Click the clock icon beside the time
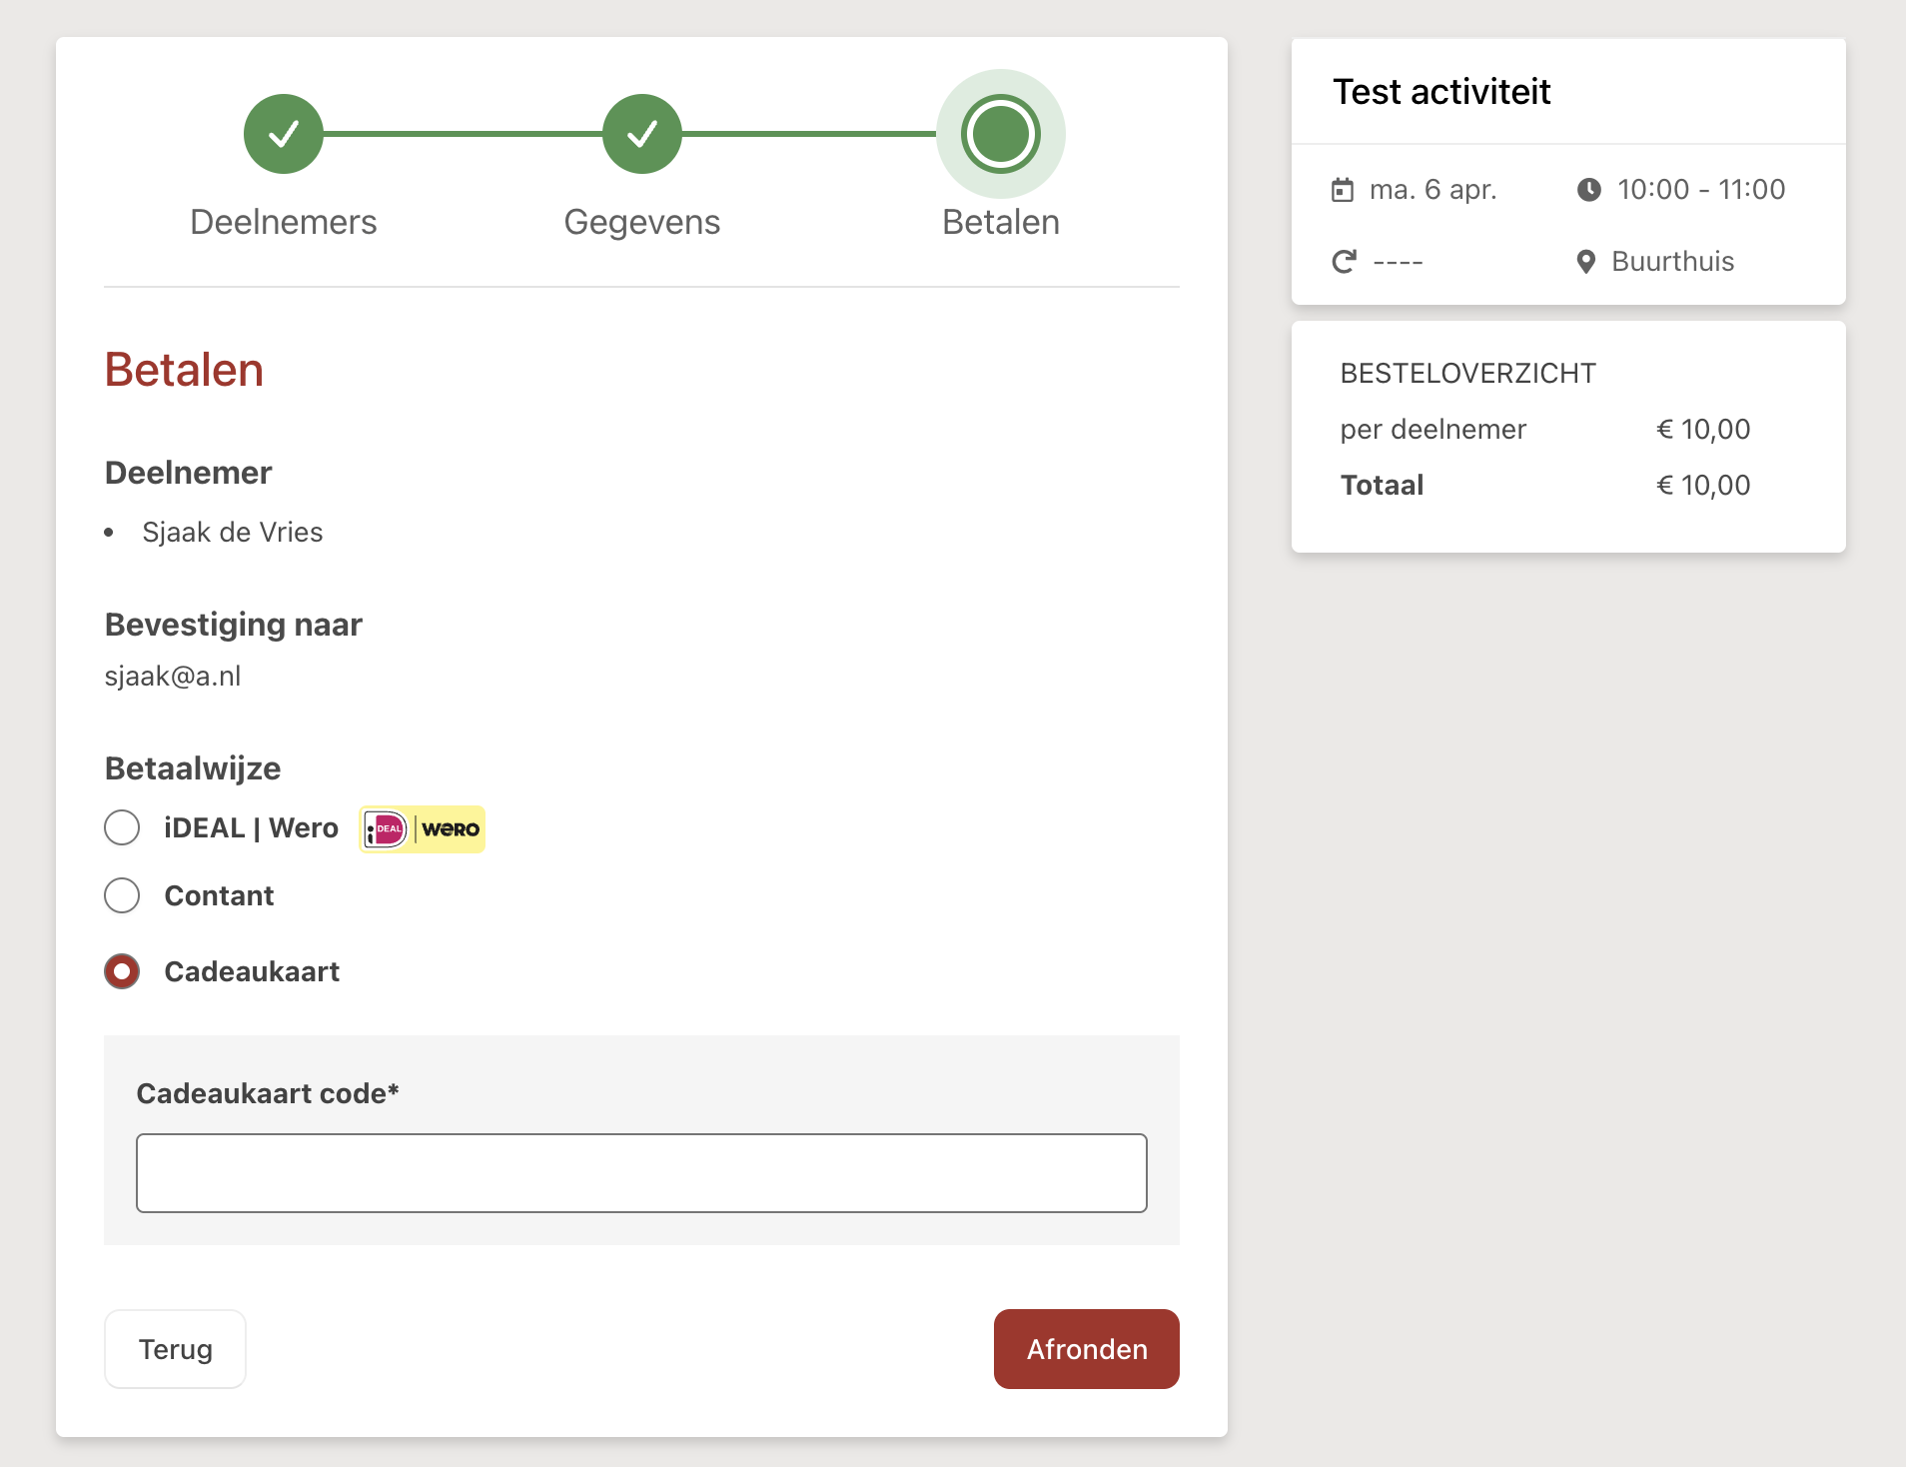Screen dimensions: 1906x1467 click(1588, 190)
